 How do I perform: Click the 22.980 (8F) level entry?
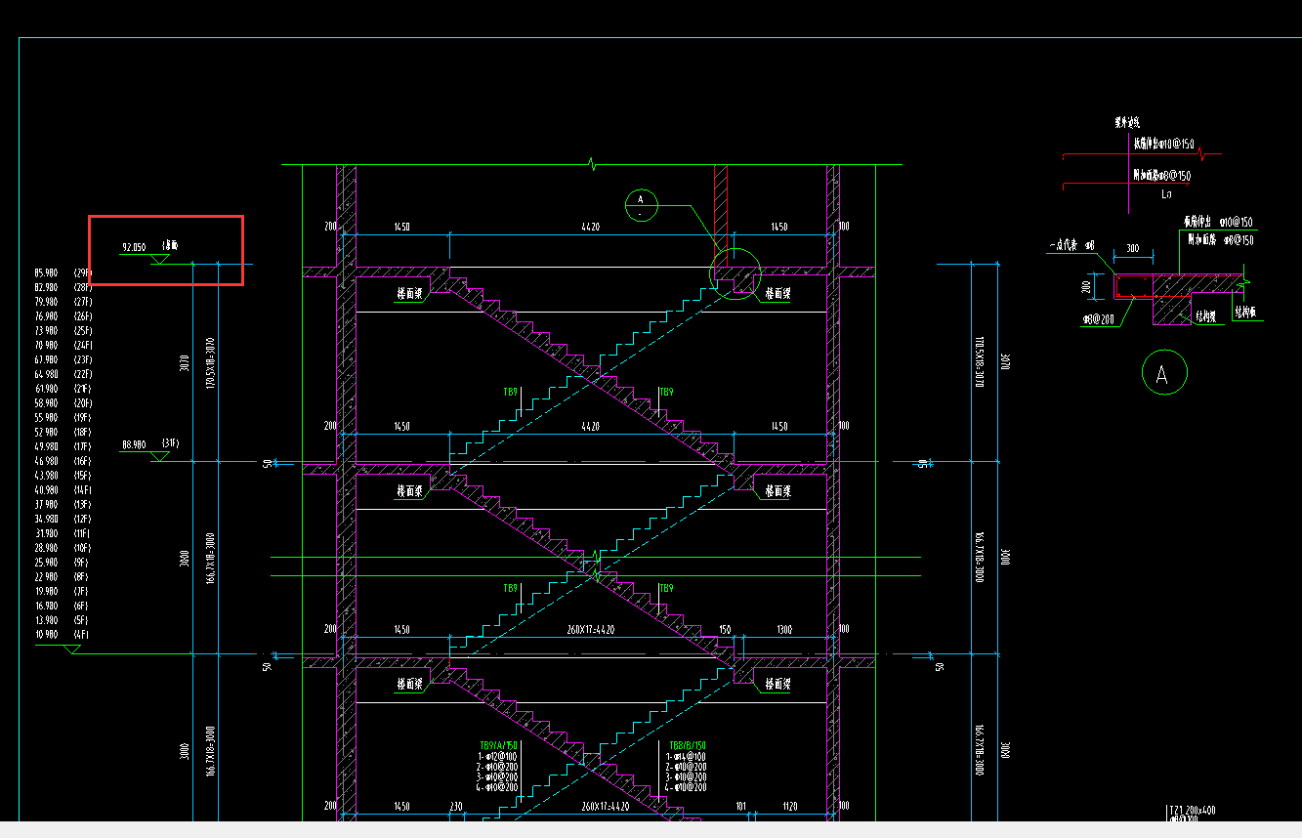[x=63, y=576]
